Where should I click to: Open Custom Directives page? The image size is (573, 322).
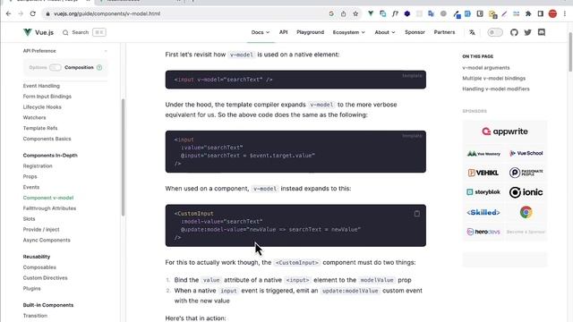pos(45,278)
